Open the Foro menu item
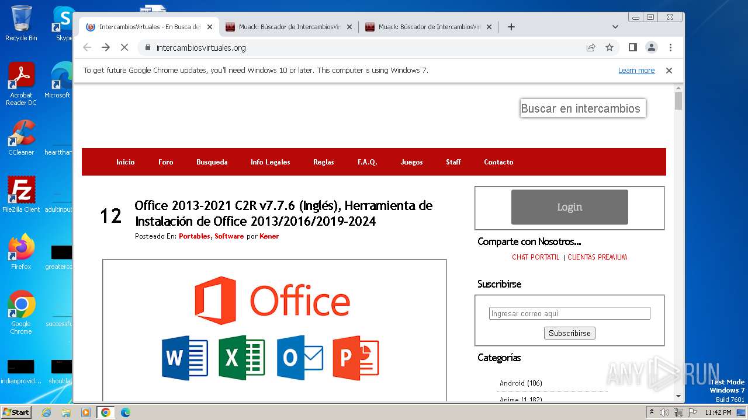 click(x=166, y=162)
